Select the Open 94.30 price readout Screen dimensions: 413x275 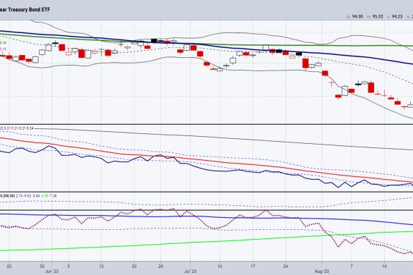coord(355,17)
